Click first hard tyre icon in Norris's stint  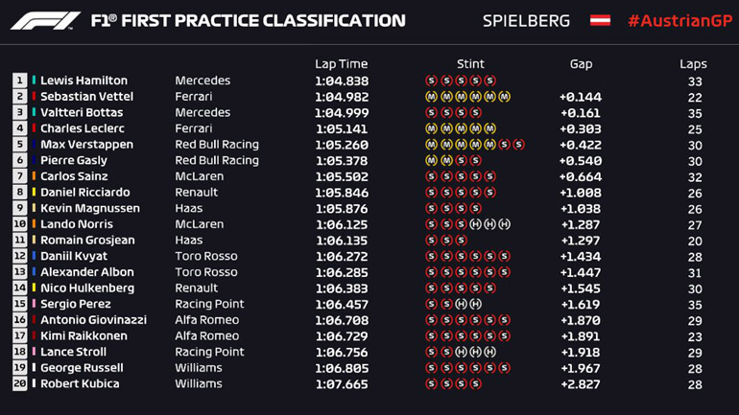[475, 224]
